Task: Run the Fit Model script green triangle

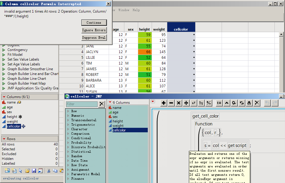Action: tap(4, 55)
